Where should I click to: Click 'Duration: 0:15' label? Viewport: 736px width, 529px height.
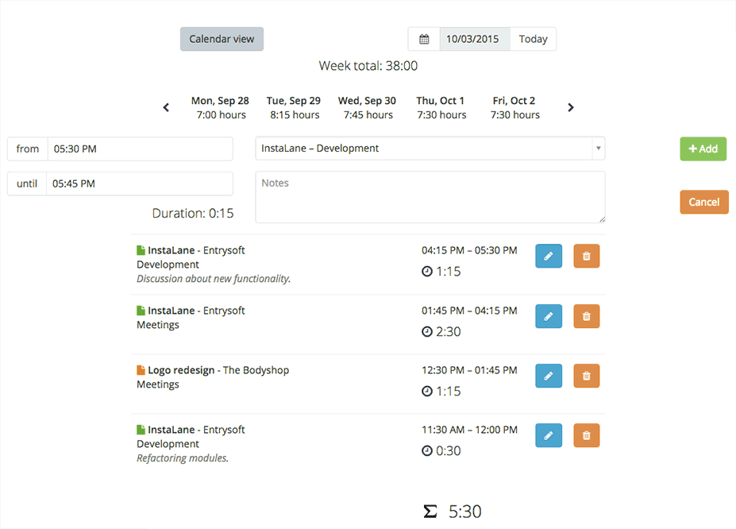pyautogui.click(x=193, y=213)
